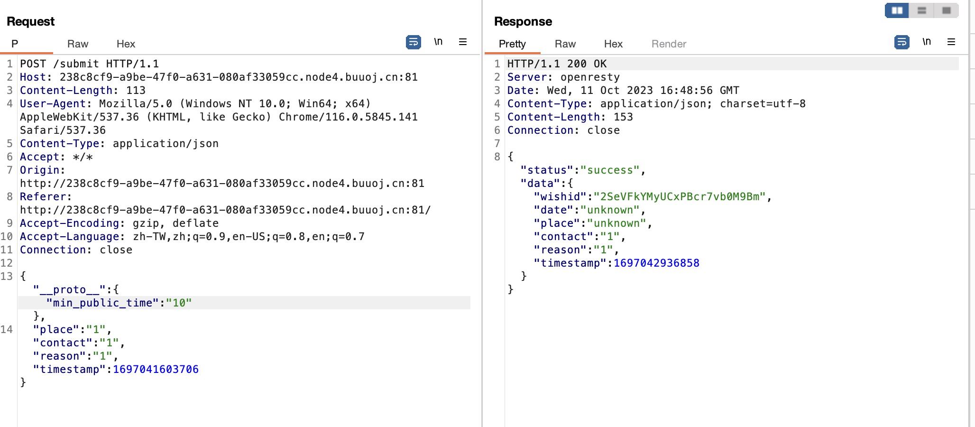Screen dimensions: 975x427
Task: Switch Request view to Hex tab
Action: pyautogui.click(x=126, y=44)
